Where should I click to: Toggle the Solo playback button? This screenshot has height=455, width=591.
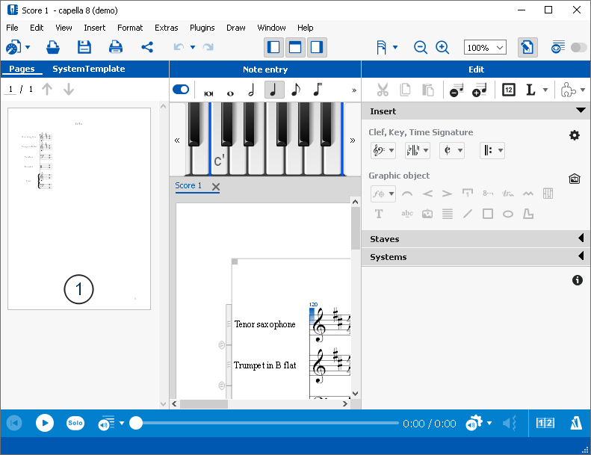[x=75, y=423]
